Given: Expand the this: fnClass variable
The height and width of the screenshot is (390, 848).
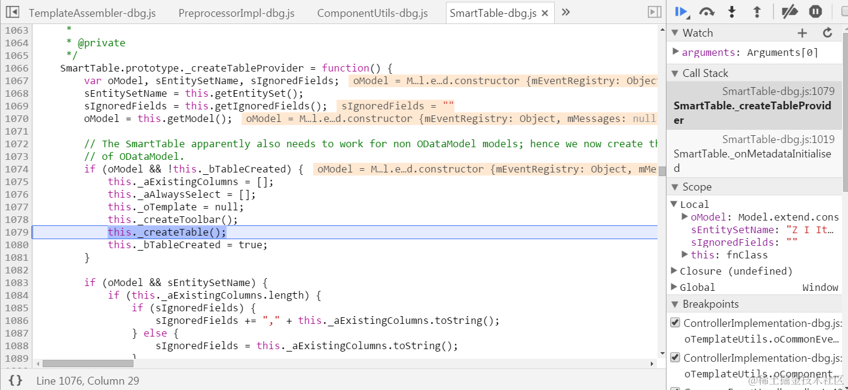Looking at the screenshot, I should coord(685,254).
